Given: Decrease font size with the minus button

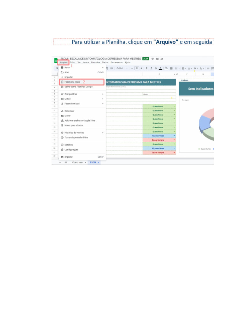Looking at the screenshot, I should [x=132, y=68].
